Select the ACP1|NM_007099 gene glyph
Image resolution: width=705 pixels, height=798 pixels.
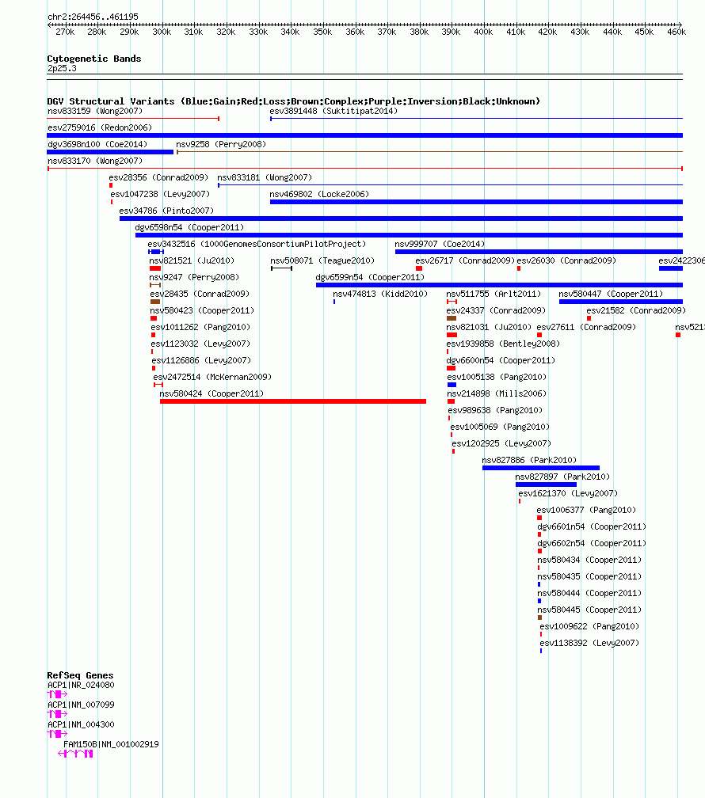pyautogui.click(x=57, y=714)
